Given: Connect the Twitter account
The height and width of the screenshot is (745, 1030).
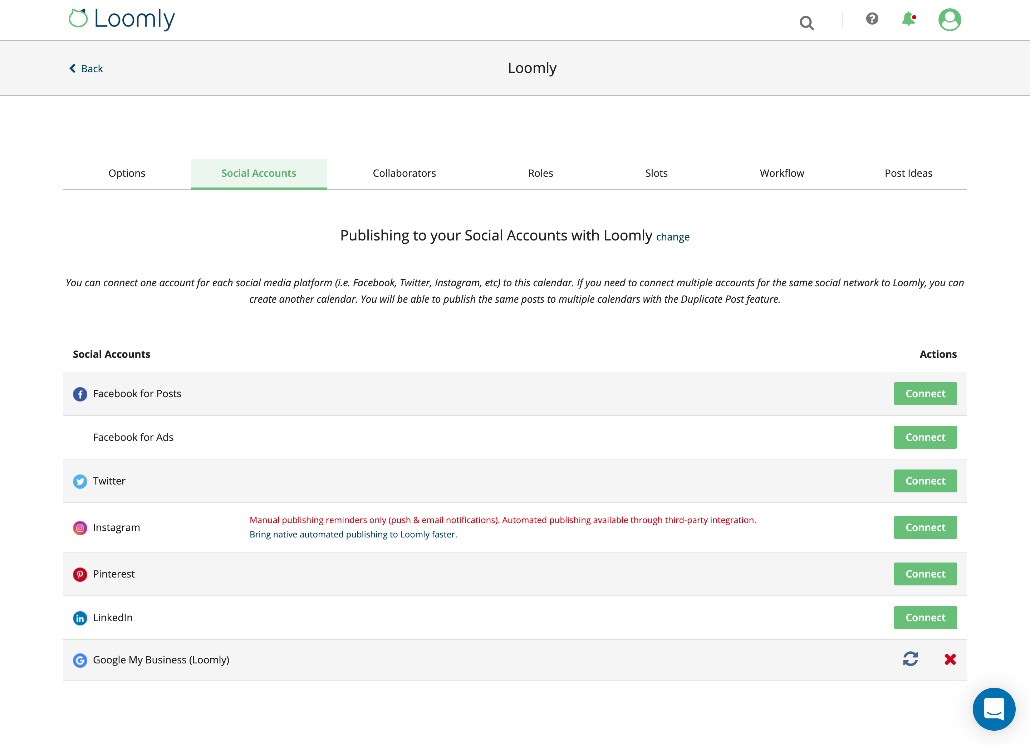Looking at the screenshot, I should [925, 481].
